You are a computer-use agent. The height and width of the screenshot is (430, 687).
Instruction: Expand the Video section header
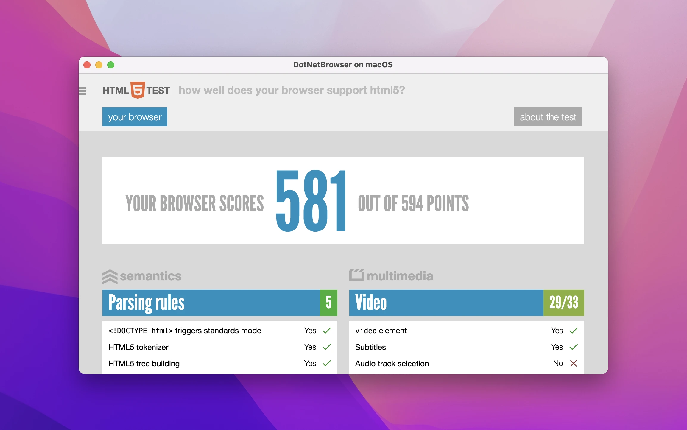point(467,303)
